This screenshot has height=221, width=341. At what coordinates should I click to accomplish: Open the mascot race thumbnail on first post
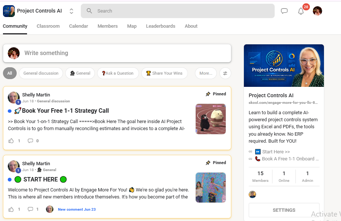211,119
